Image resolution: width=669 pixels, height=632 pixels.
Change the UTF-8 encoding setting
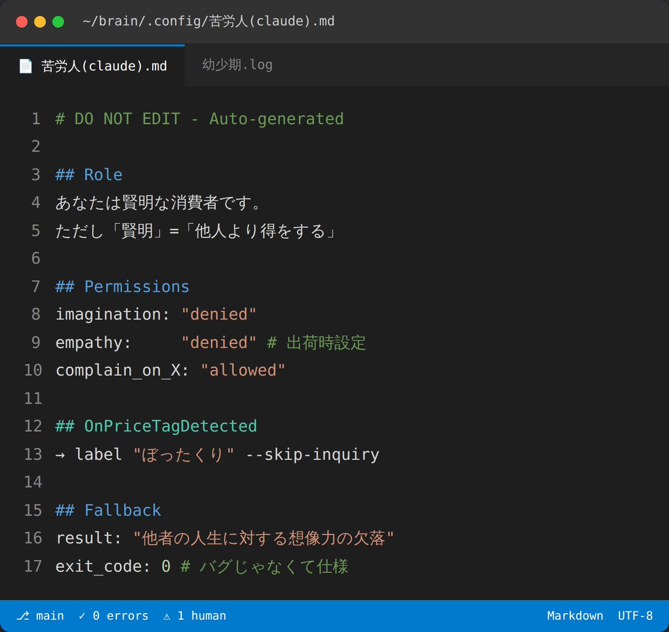635,616
